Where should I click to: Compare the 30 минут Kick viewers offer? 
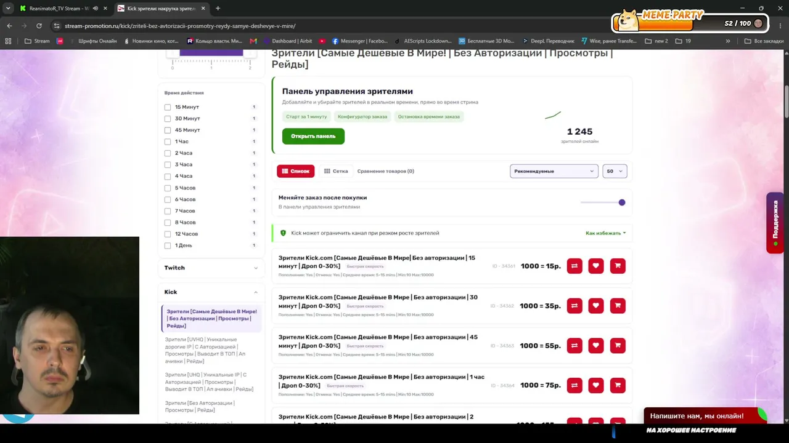pos(574,306)
